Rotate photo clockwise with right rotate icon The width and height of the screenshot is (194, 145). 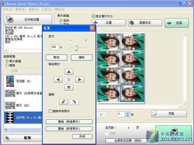(74, 102)
